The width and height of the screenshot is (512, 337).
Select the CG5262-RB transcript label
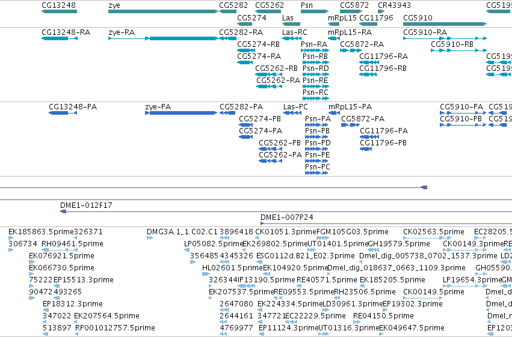click(x=276, y=68)
